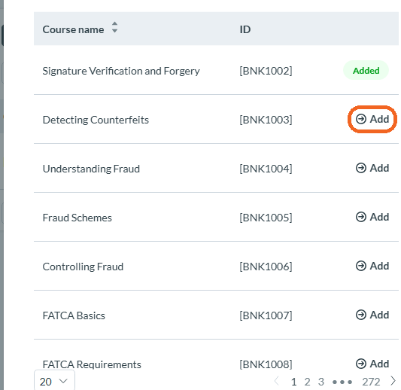Click ID cell [BNK1007]

266,315
